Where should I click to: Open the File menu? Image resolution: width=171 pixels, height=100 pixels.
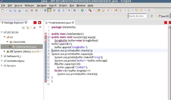(x=3, y=6)
